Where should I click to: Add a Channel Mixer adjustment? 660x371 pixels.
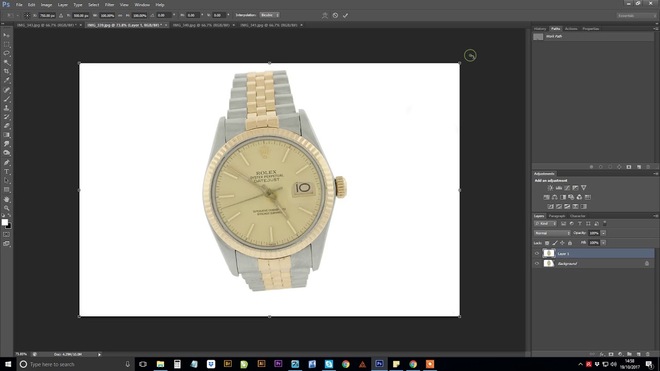tap(579, 197)
